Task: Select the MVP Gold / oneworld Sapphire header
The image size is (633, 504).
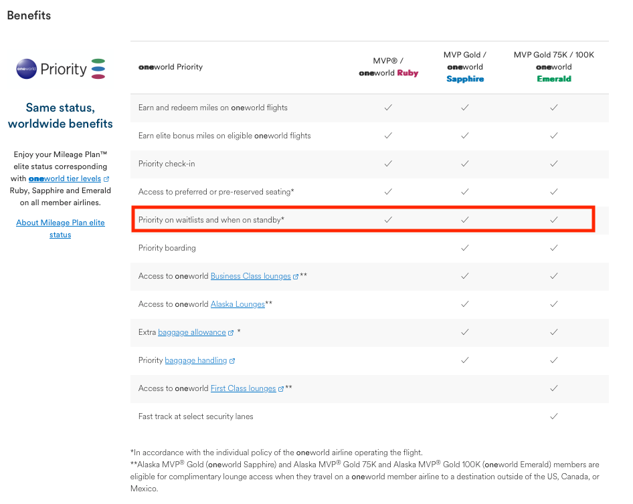Action: click(x=464, y=67)
